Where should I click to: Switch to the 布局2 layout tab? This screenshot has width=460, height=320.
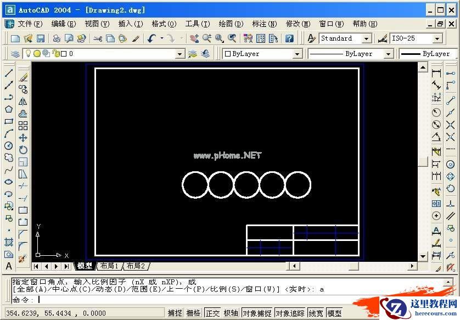pyautogui.click(x=136, y=266)
